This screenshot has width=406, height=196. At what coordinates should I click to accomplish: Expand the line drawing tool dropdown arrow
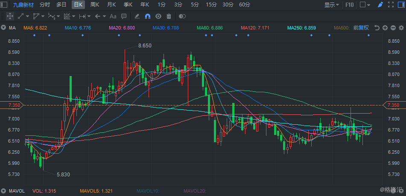(x=28, y=17)
